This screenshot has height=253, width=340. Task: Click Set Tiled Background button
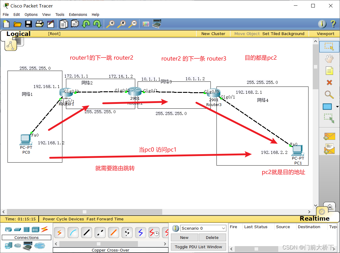pyautogui.click(x=283, y=34)
